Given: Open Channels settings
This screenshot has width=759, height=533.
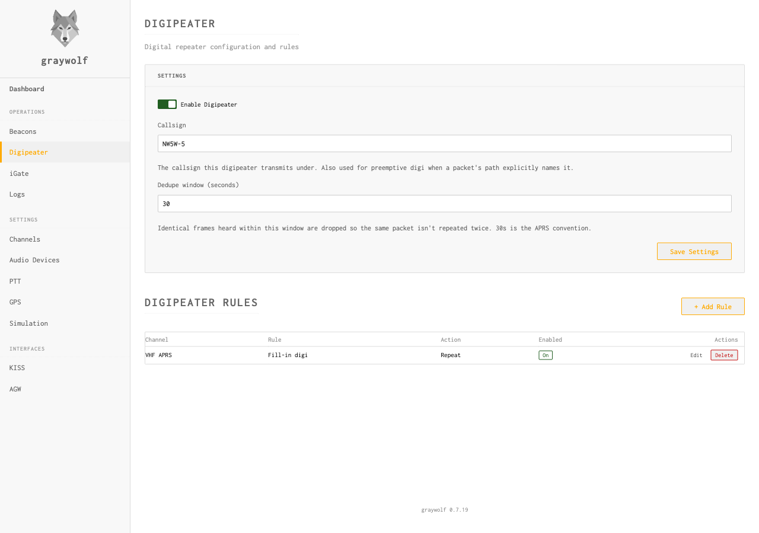Looking at the screenshot, I should 25,239.
